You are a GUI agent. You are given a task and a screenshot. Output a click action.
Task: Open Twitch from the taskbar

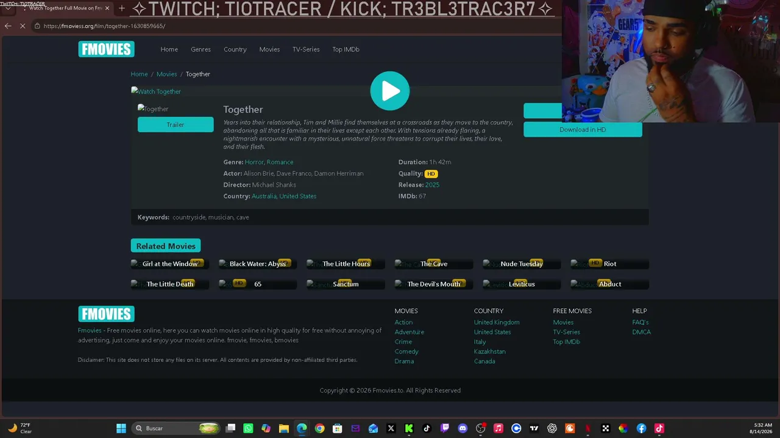click(x=445, y=428)
